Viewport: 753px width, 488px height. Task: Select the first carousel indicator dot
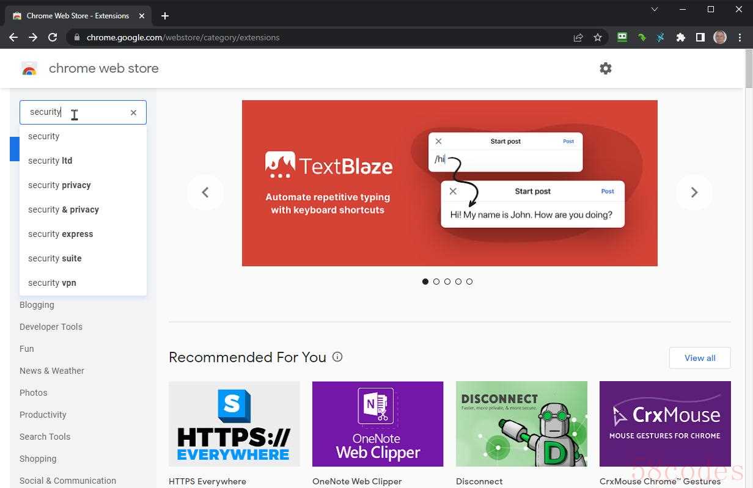(425, 282)
